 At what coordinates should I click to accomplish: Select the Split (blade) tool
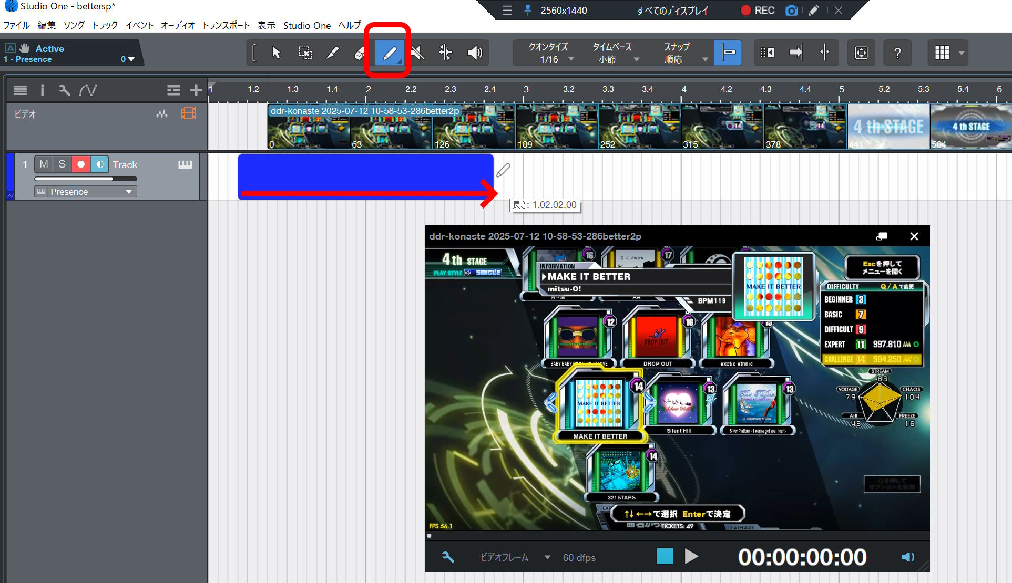(332, 53)
